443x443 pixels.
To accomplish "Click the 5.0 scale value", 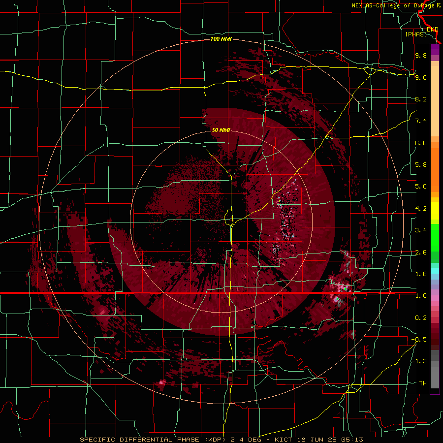I will tap(421, 187).
